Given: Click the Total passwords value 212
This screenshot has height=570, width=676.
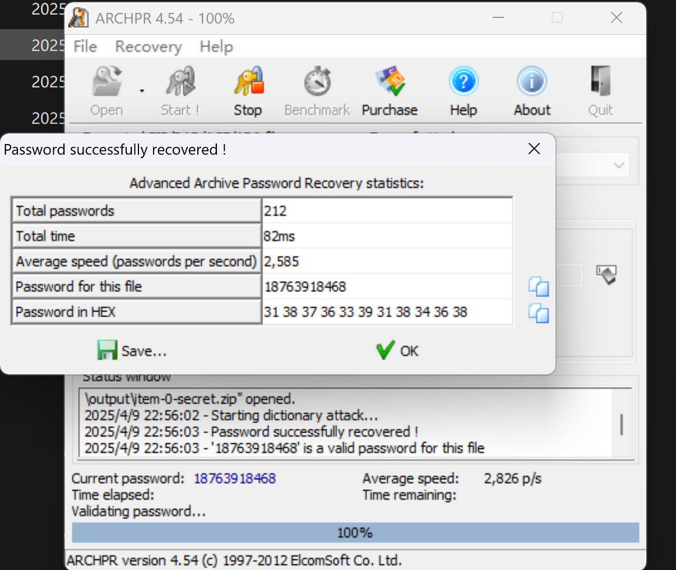Looking at the screenshot, I should tap(387, 211).
